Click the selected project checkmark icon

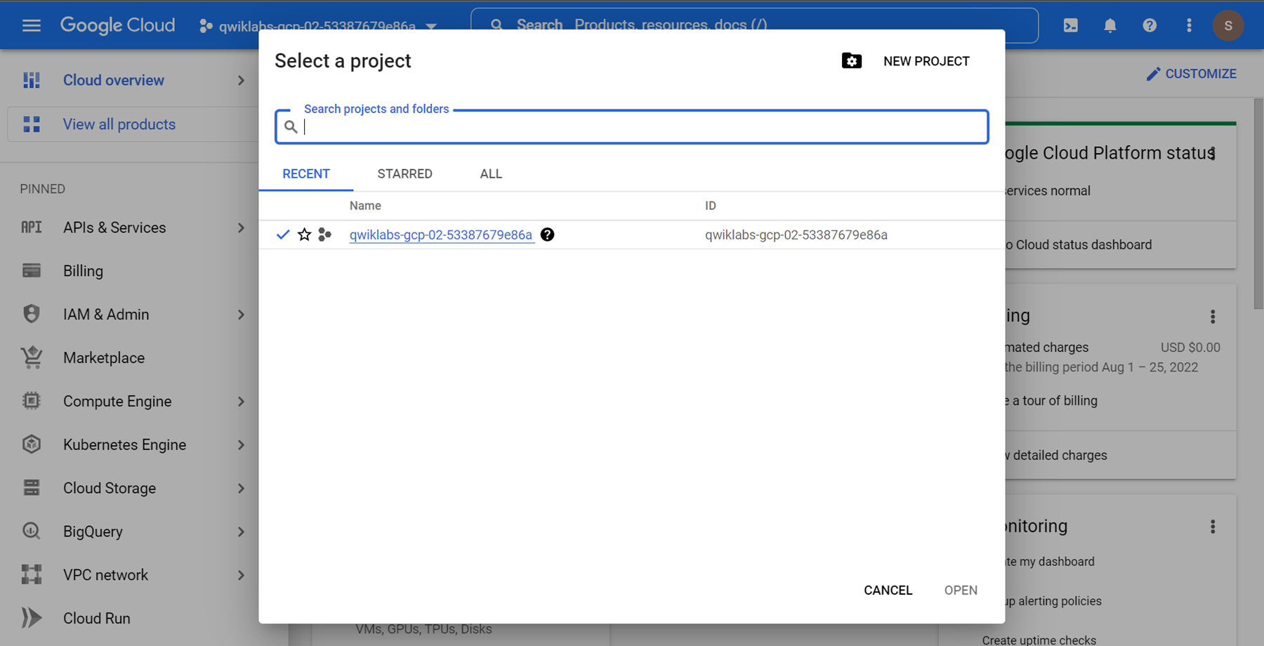(283, 235)
